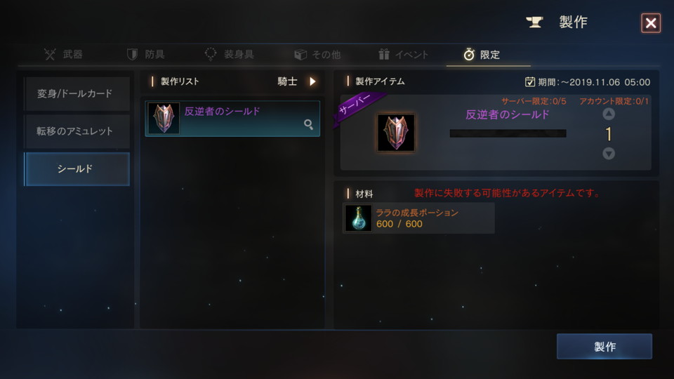This screenshot has height=379, width=674.
Task: Click the 反逆者のシールド shield icon in the list
Action: [x=164, y=118]
